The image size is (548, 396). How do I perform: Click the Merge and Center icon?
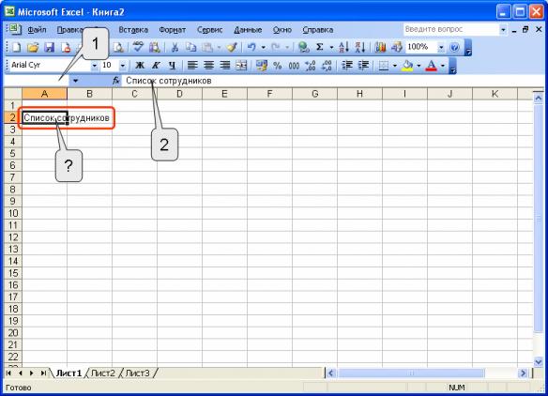[x=241, y=66]
